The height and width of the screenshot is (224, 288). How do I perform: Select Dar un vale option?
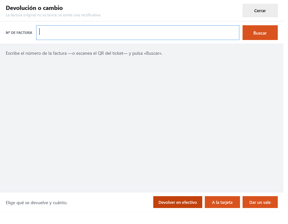(260, 202)
